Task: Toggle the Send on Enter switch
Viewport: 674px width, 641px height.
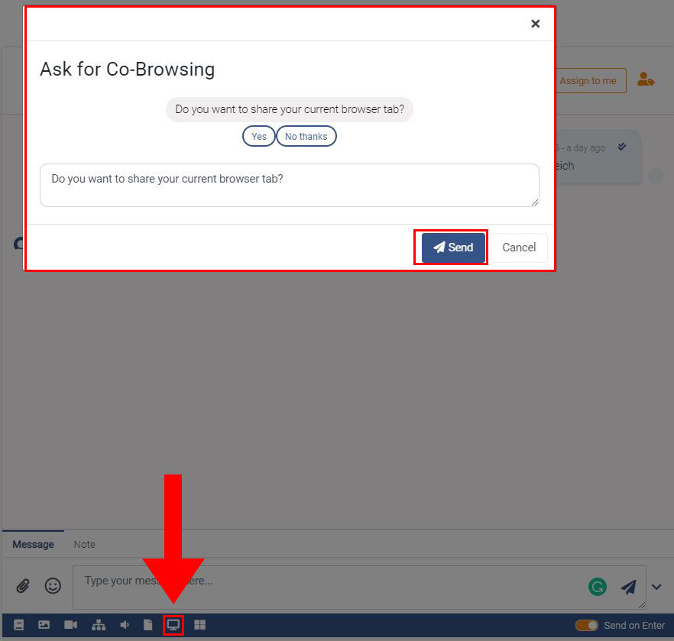Action: pyautogui.click(x=587, y=625)
